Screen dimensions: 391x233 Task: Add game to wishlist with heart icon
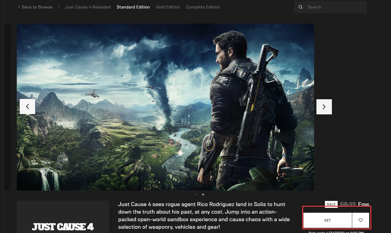pyautogui.click(x=360, y=220)
